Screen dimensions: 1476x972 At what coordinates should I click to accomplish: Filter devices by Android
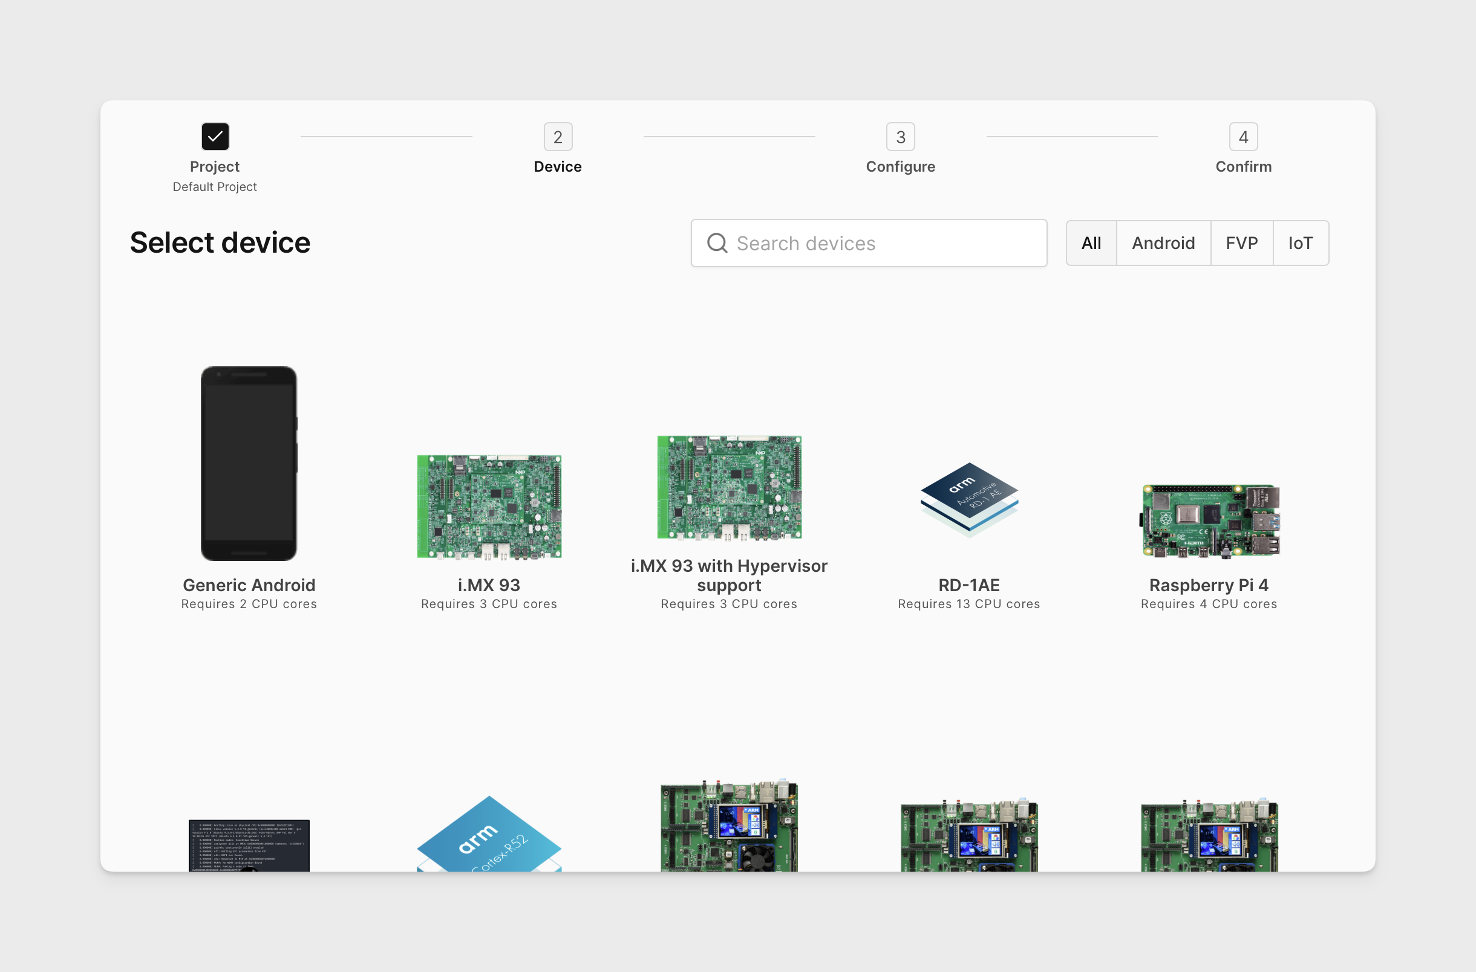[x=1163, y=243]
